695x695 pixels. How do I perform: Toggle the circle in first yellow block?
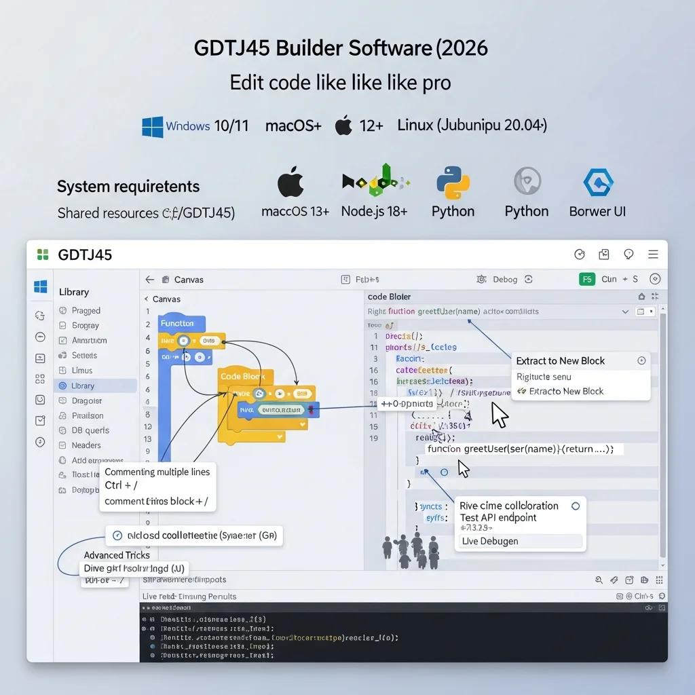point(183,341)
